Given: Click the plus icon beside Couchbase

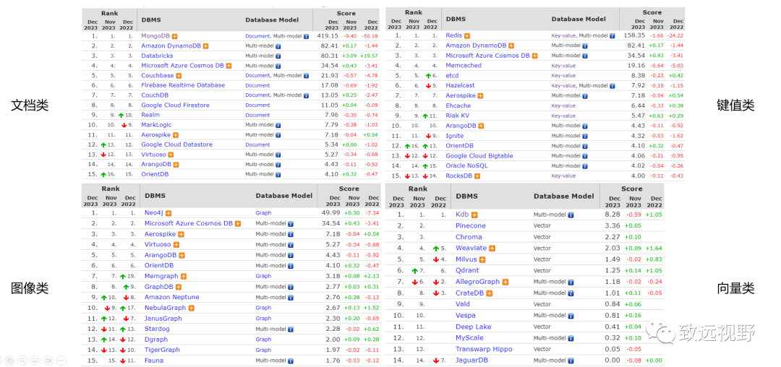Looking at the screenshot, I should [179, 75].
